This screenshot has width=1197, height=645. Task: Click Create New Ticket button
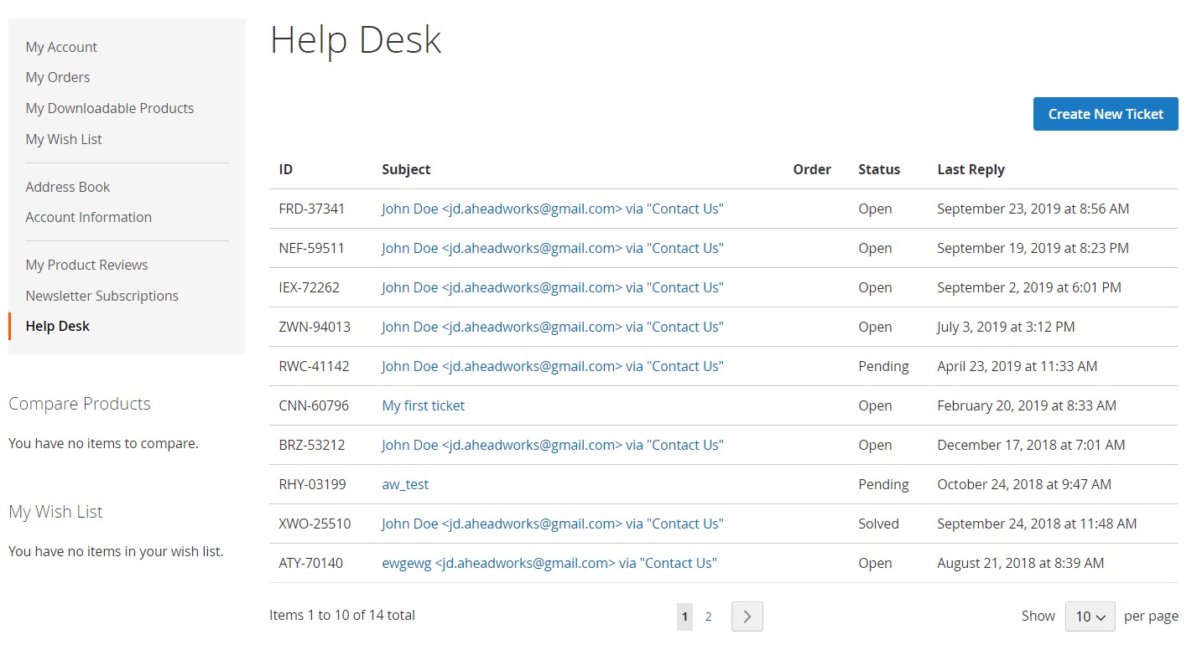tap(1106, 114)
